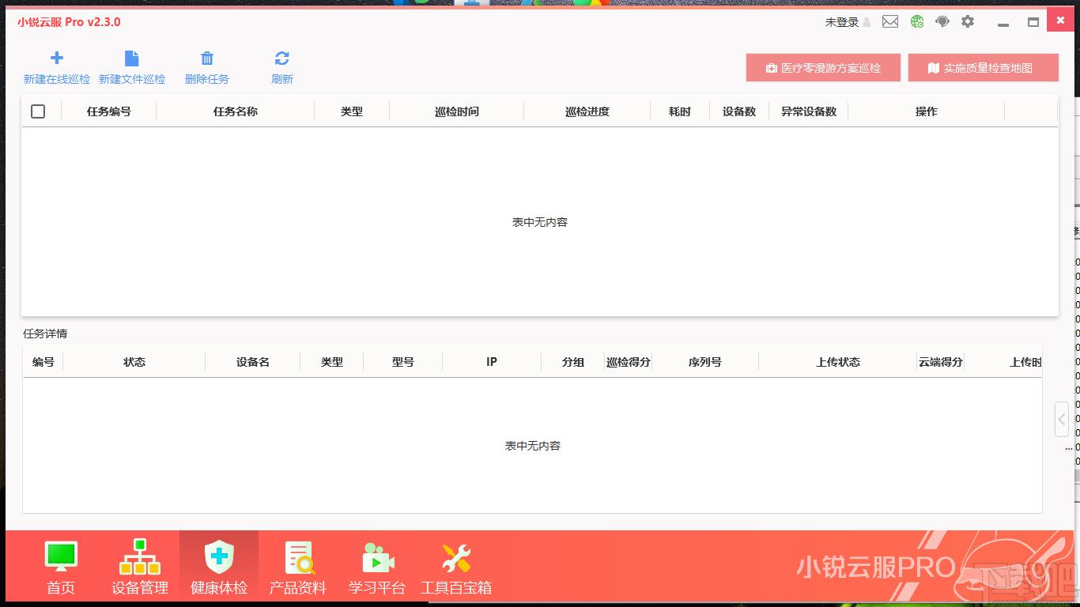
Task: Click 新建文件巡检 label
Action: click(132, 79)
